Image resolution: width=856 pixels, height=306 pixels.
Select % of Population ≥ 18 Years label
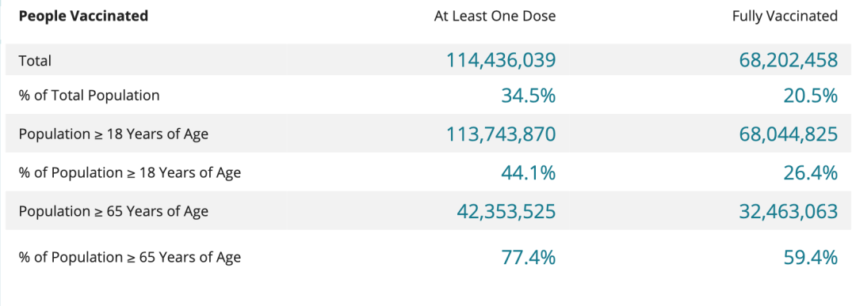[x=130, y=172]
